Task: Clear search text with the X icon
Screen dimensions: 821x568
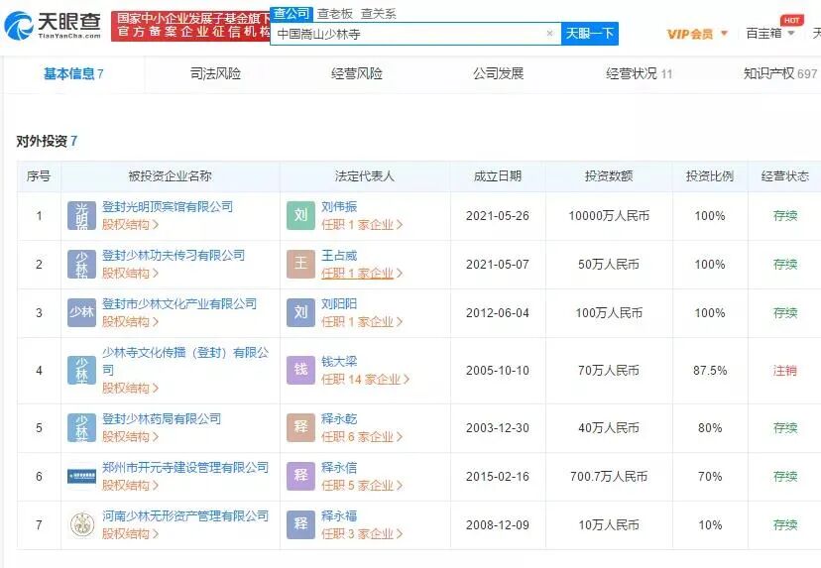Action: click(x=549, y=33)
